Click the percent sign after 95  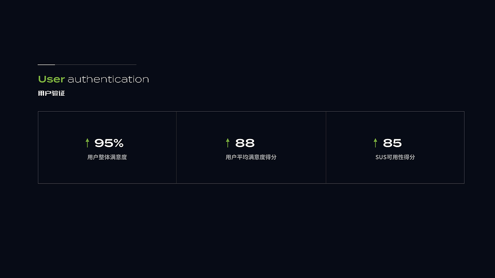[118, 143]
